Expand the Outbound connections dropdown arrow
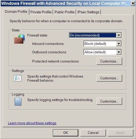The image size is (136, 139). pos(119,52)
